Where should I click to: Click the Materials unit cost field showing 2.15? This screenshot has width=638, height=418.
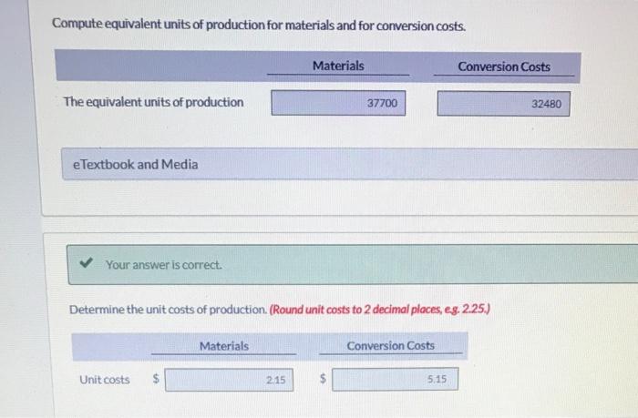point(229,380)
